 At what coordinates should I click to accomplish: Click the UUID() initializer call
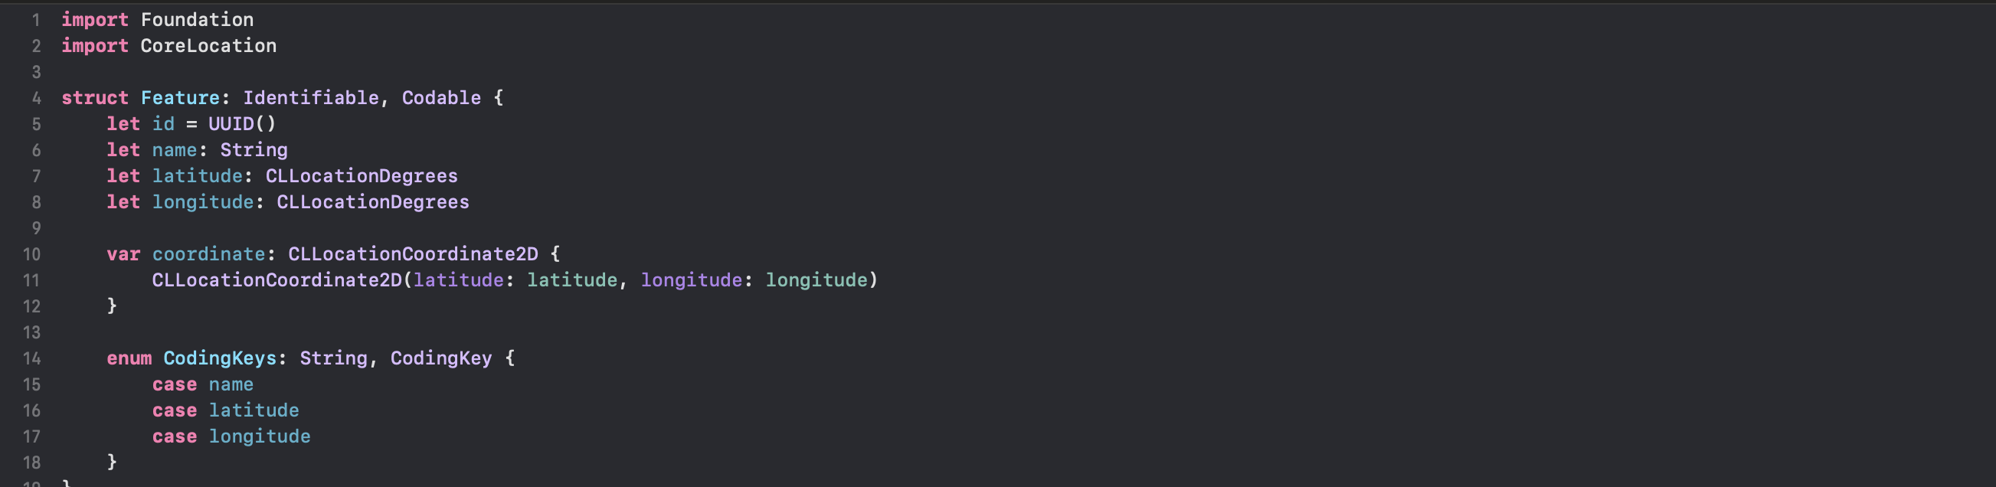pyautogui.click(x=242, y=124)
